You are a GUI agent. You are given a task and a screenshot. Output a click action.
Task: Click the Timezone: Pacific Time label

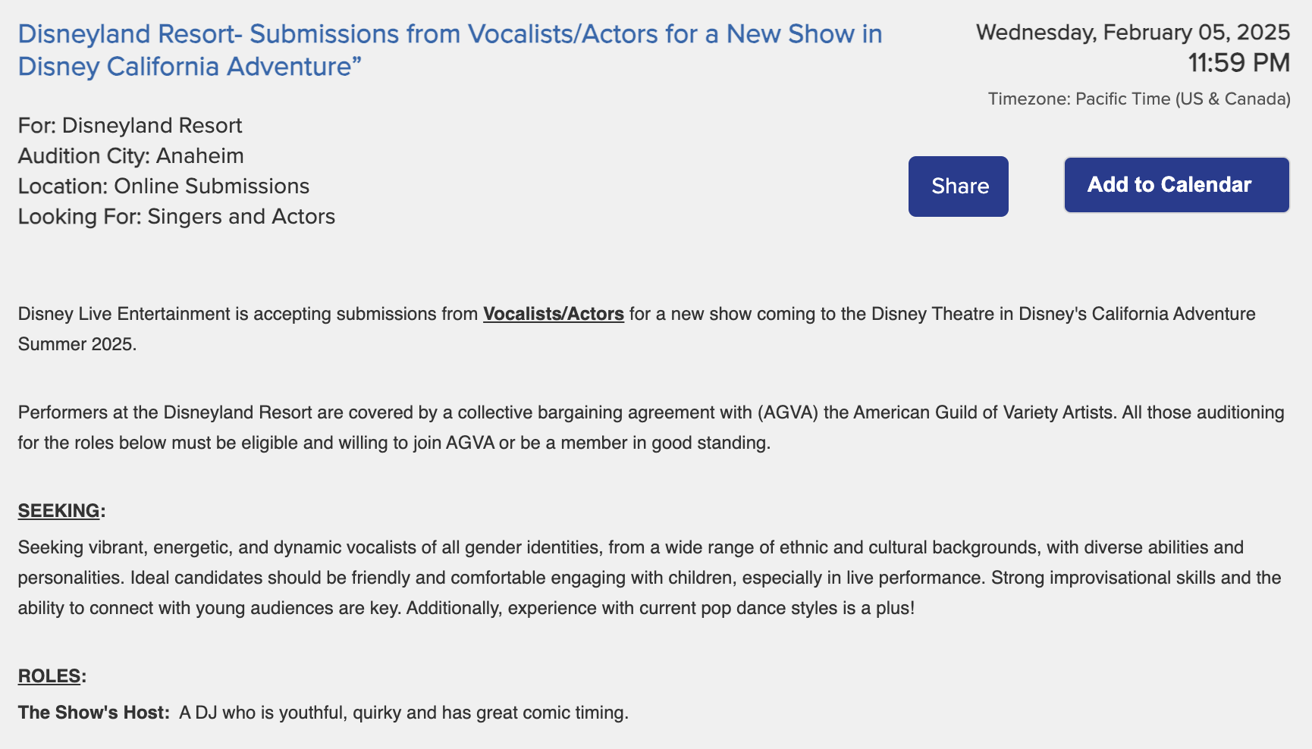[x=1139, y=99]
